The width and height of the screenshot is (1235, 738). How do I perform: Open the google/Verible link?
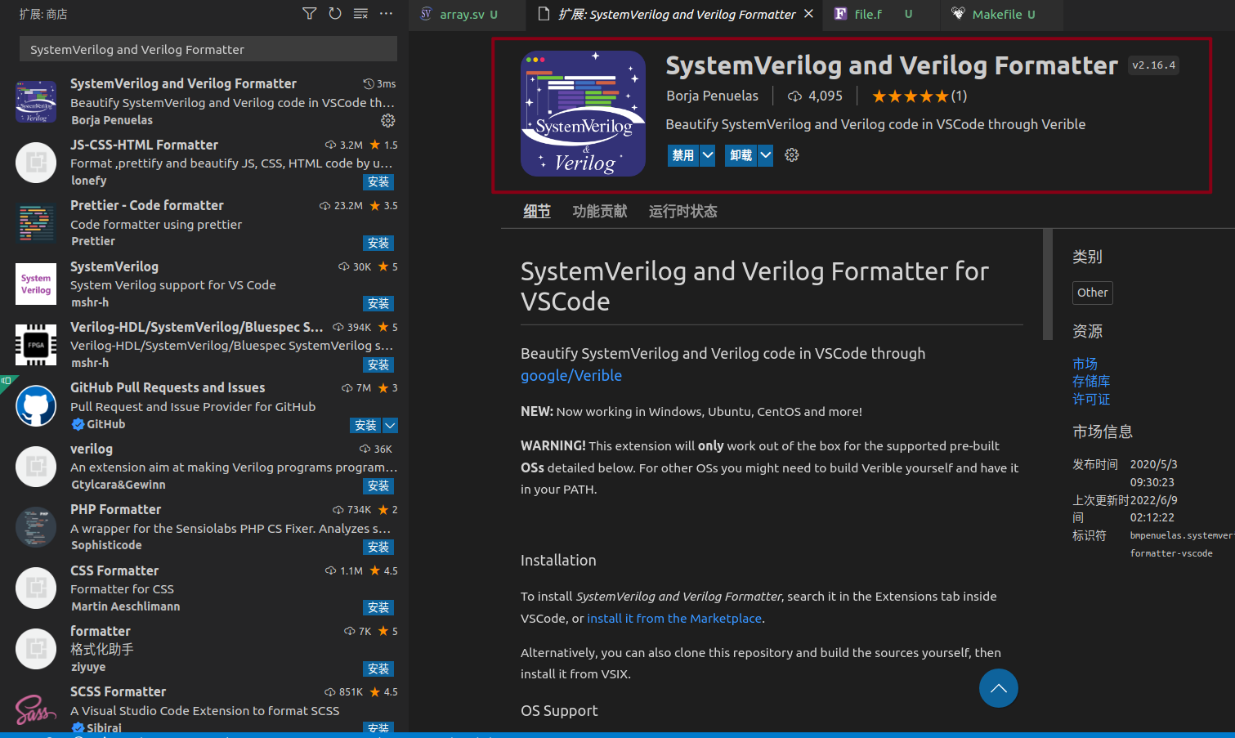(x=571, y=375)
